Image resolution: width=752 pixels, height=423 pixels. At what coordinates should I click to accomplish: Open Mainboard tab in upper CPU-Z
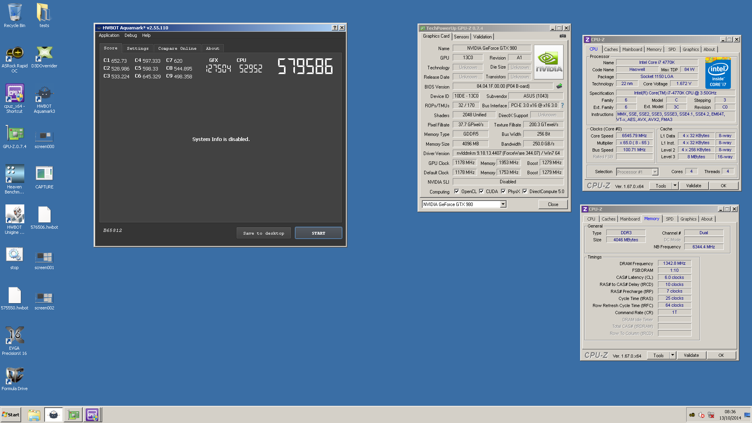coord(632,49)
